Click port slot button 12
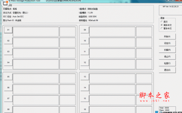This screenshot has width=182, height=113. coord(85,63)
